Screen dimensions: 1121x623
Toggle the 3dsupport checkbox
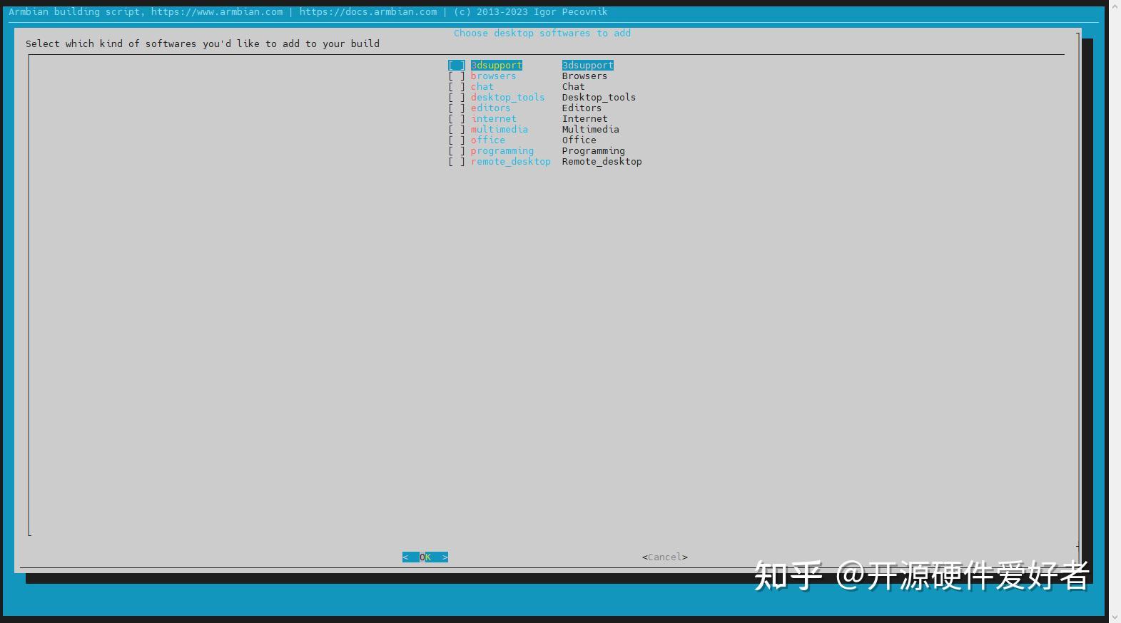(457, 66)
